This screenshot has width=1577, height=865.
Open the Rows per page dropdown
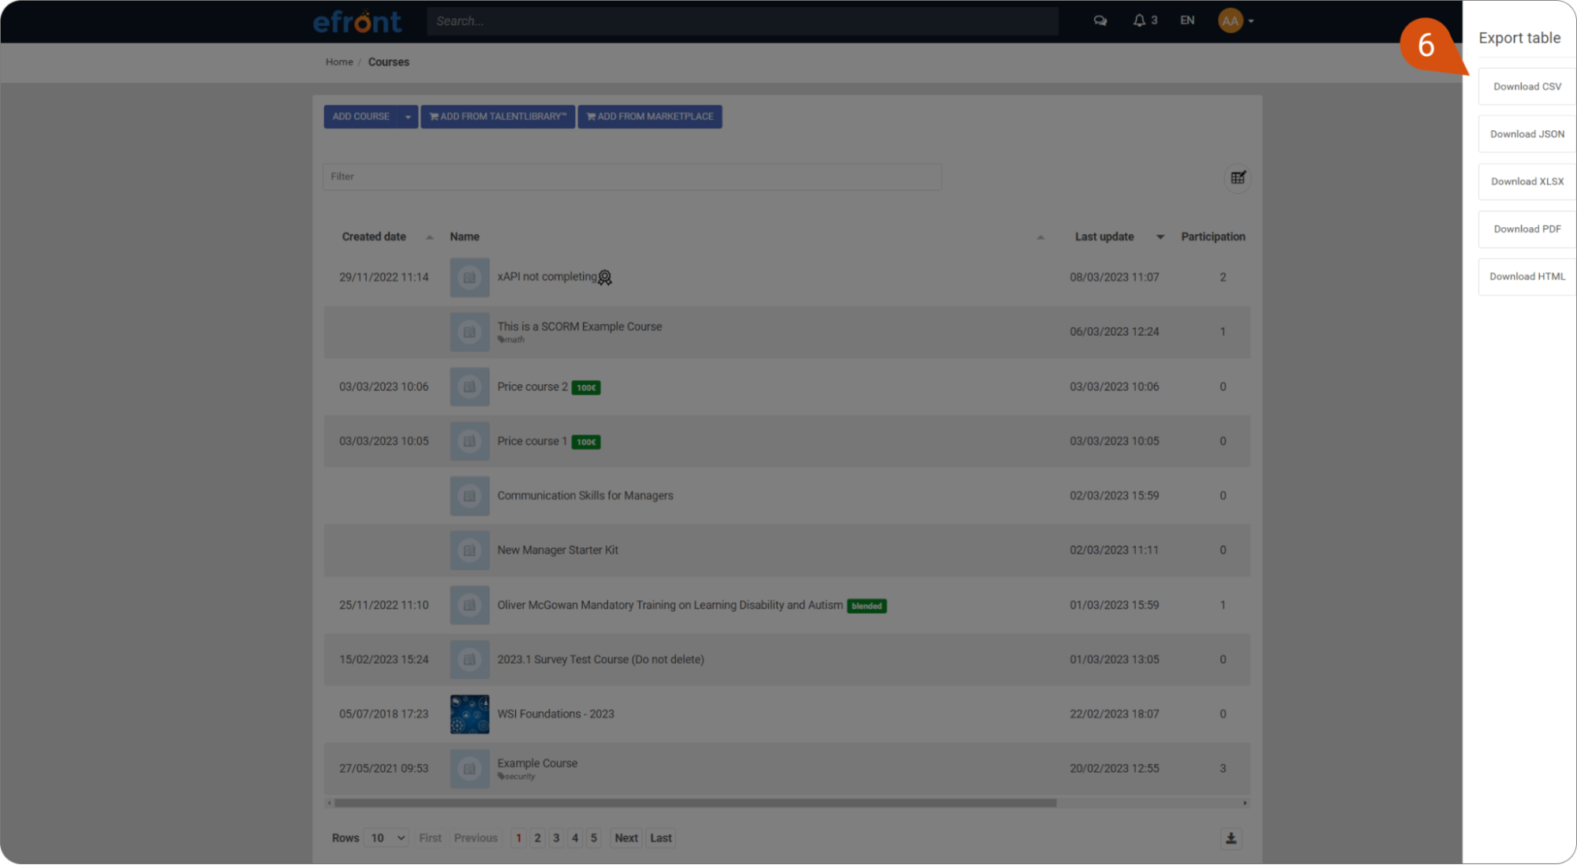point(387,838)
